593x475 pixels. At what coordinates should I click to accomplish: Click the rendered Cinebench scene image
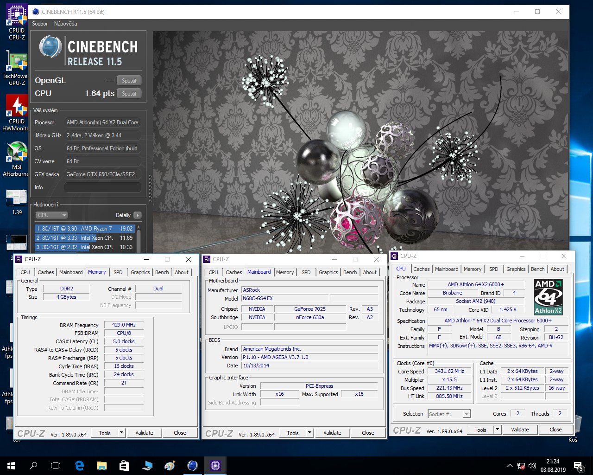[360, 142]
